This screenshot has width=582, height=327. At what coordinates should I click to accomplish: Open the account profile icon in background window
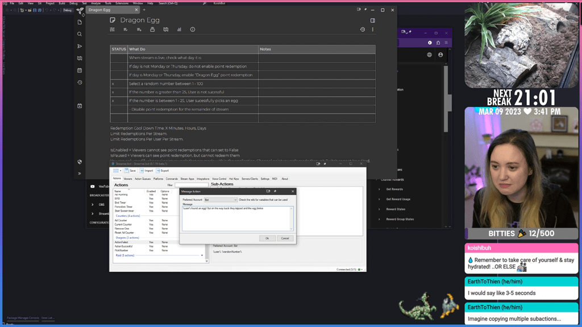[440, 55]
